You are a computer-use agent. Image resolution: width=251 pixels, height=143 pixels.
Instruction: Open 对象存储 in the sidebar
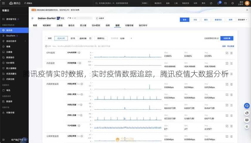pos(10,112)
